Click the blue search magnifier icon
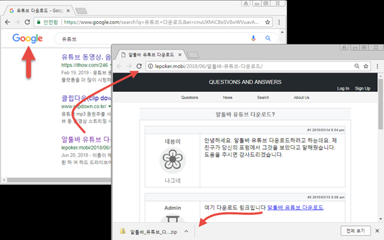The height and width of the screenshot is (240, 384). 268,38
